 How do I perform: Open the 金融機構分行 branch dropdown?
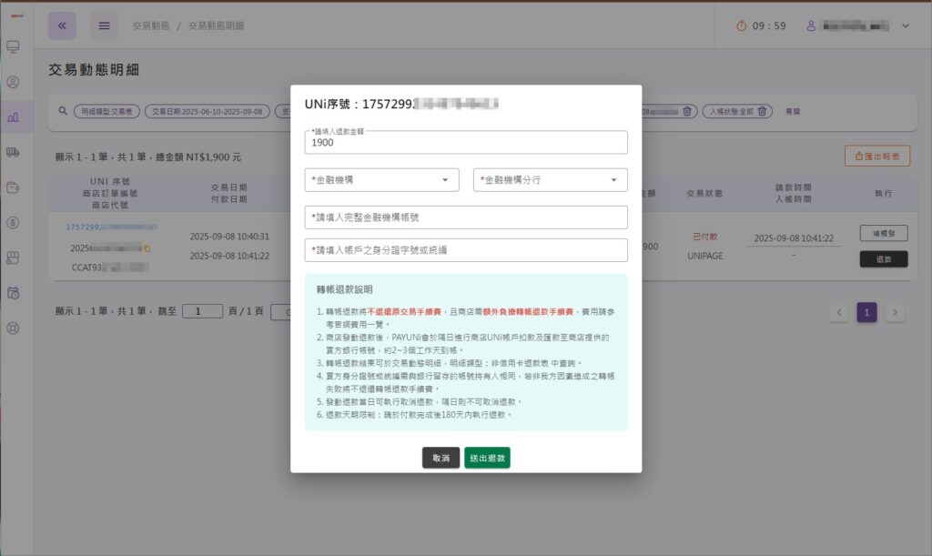[550, 179]
